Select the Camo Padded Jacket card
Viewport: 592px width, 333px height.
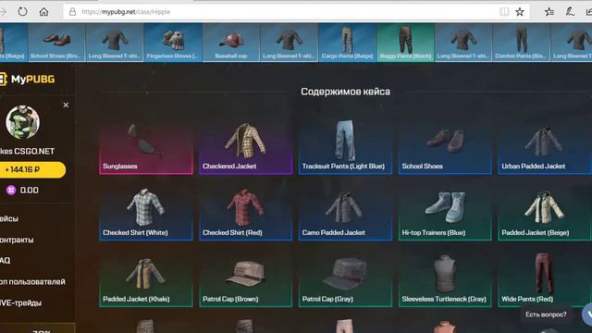pyautogui.click(x=345, y=214)
